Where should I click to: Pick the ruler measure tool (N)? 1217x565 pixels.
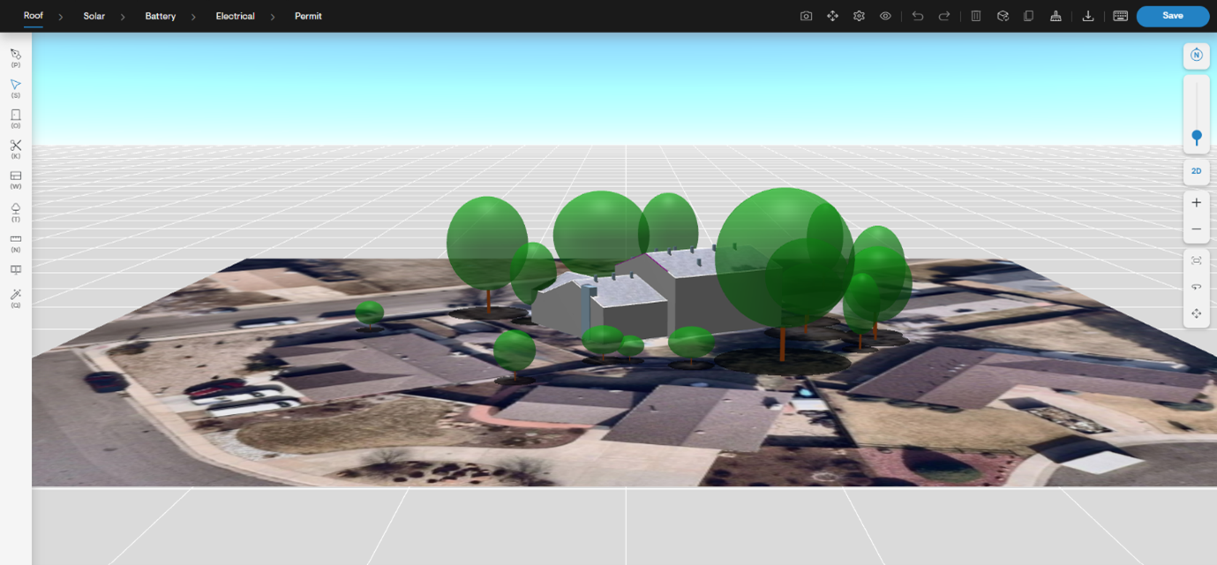16,240
